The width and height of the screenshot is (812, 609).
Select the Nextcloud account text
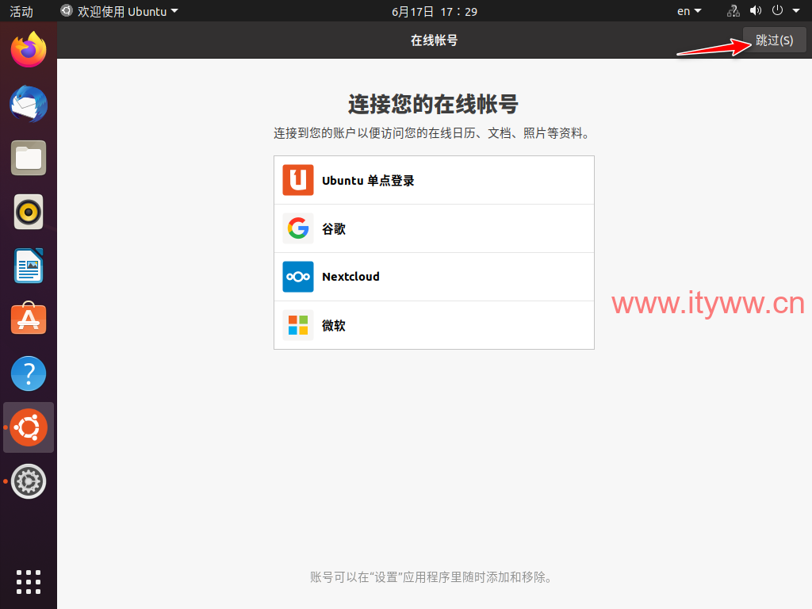click(x=350, y=277)
